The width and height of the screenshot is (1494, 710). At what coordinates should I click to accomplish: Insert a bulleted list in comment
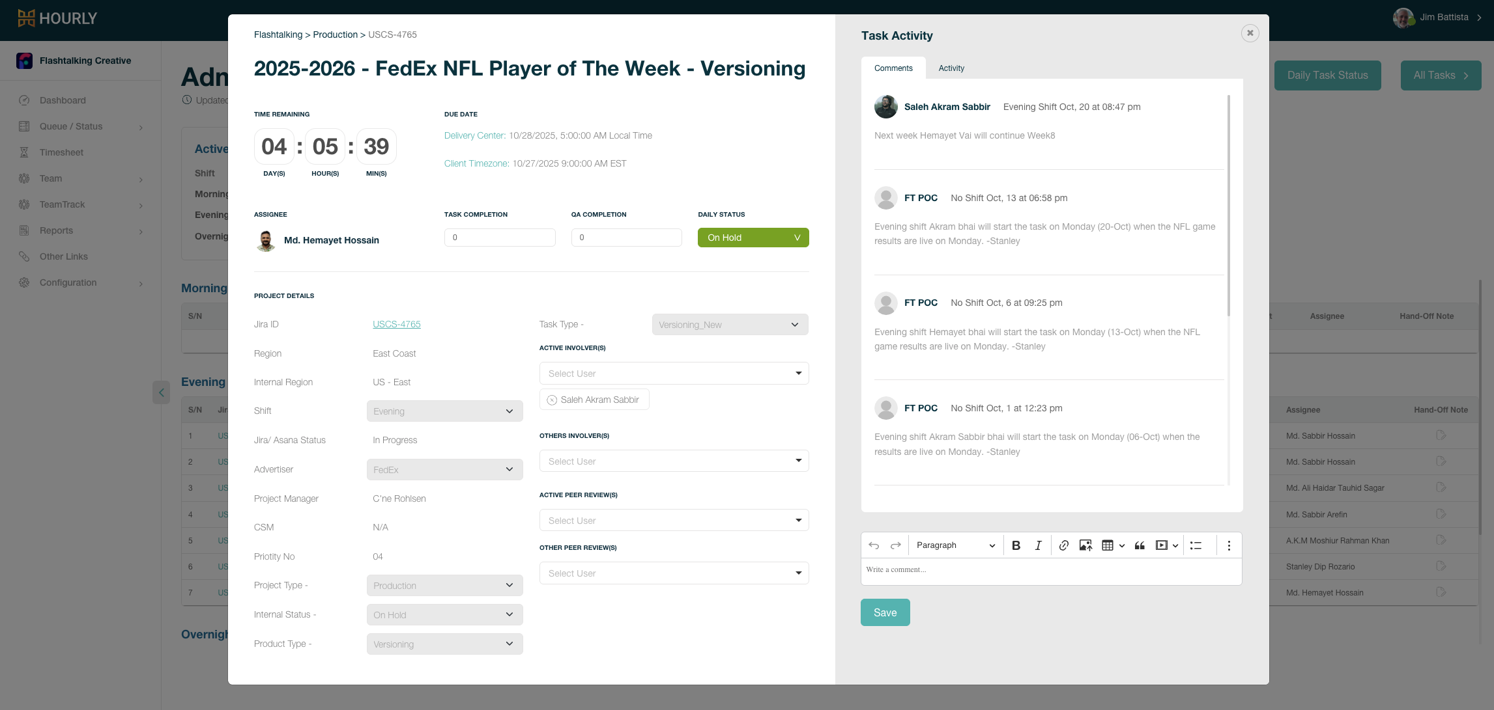1196,545
